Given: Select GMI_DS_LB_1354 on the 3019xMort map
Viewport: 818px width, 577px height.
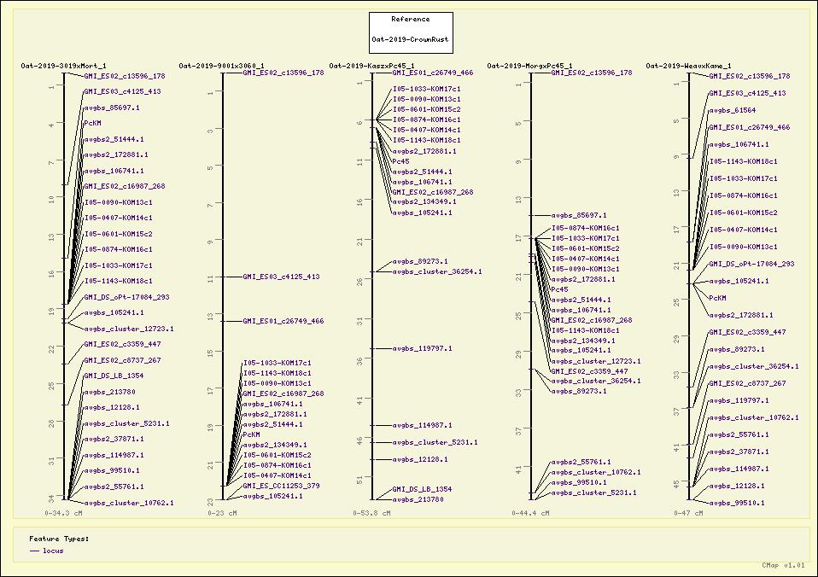Looking at the screenshot, I should (x=113, y=376).
